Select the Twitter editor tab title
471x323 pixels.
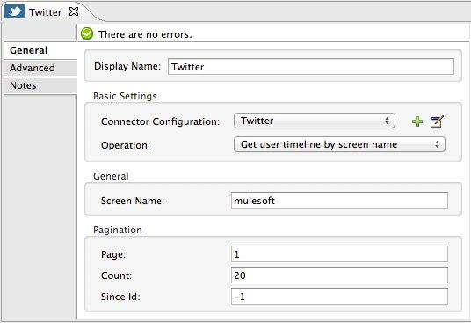pyautogui.click(x=45, y=12)
